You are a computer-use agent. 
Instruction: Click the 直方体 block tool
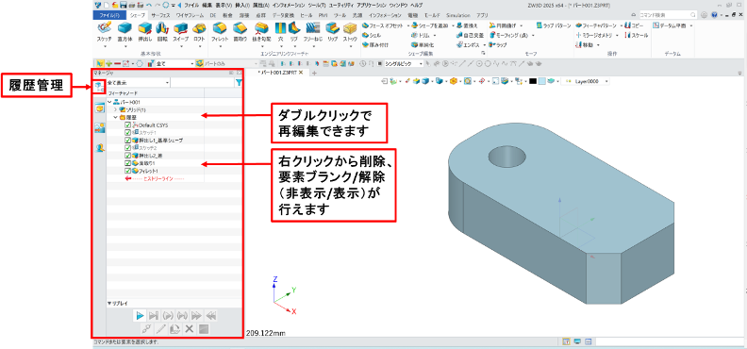click(x=124, y=32)
